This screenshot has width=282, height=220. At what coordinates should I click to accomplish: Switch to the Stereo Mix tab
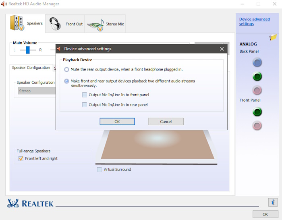[105, 24]
